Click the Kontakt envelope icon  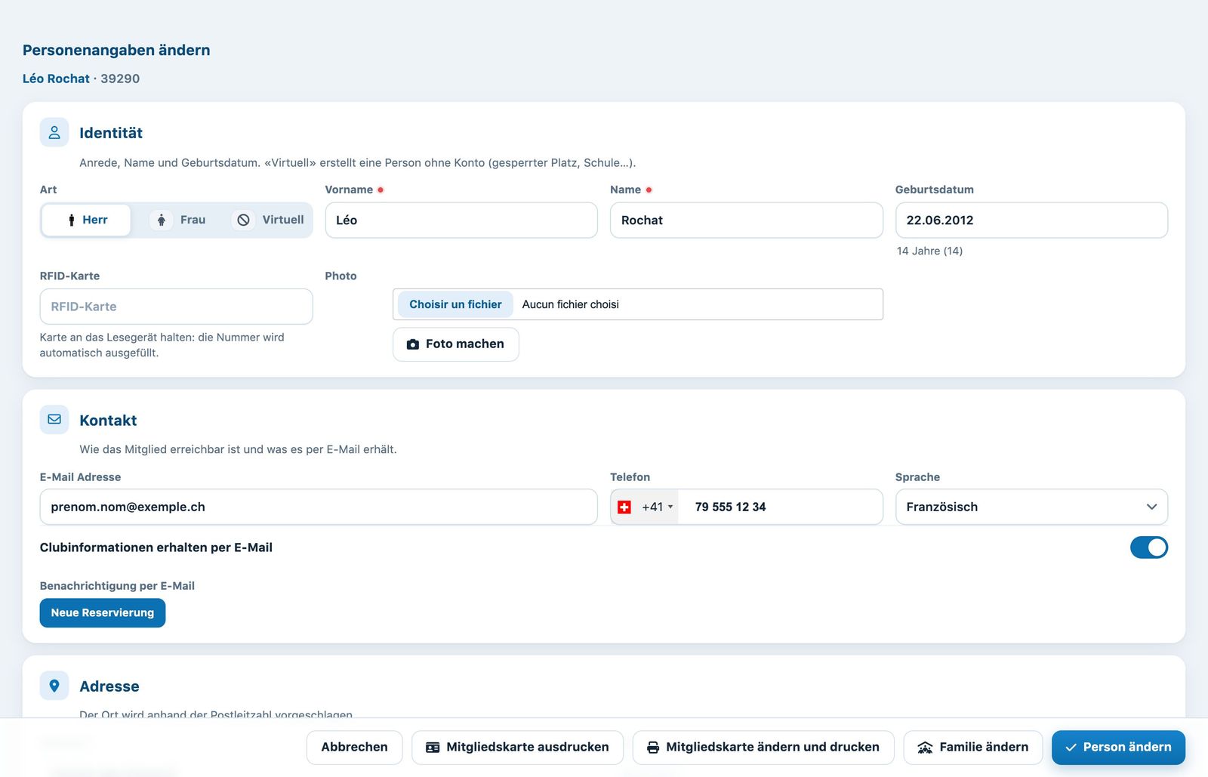click(x=54, y=419)
